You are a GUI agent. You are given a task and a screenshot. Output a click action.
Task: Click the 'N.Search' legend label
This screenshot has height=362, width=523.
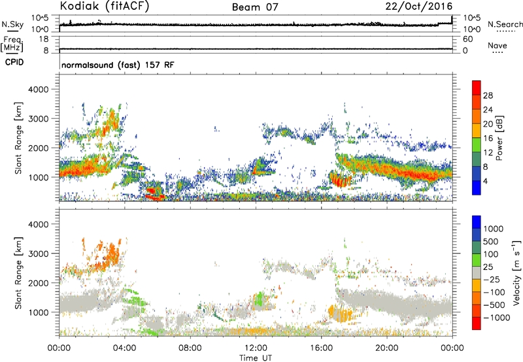coord(505,24)
